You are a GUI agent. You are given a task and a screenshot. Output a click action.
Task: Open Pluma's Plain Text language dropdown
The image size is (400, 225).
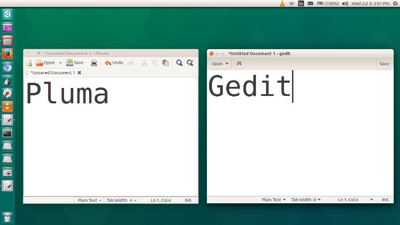[x=90, y=200]
